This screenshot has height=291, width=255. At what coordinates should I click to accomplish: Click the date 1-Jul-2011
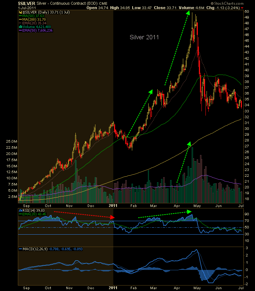tap(27, 8)
